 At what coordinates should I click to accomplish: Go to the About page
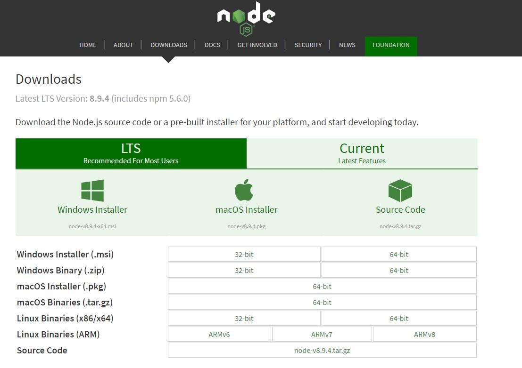[123, 45]
